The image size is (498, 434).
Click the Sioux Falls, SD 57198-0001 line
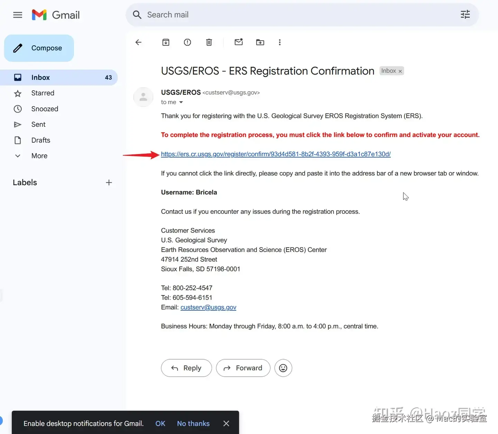click(x=201, y=269)
